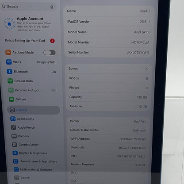Toggle the Airplane Mode switch
The width and height of the screenshot is (184, 184).
[x=50, y=53]
